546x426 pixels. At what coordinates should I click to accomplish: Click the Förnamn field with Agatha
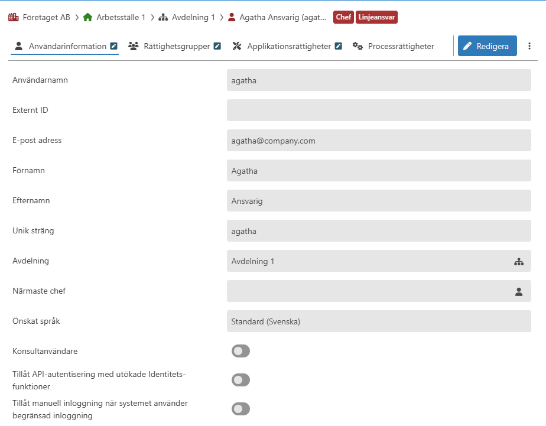coord(379,171)
